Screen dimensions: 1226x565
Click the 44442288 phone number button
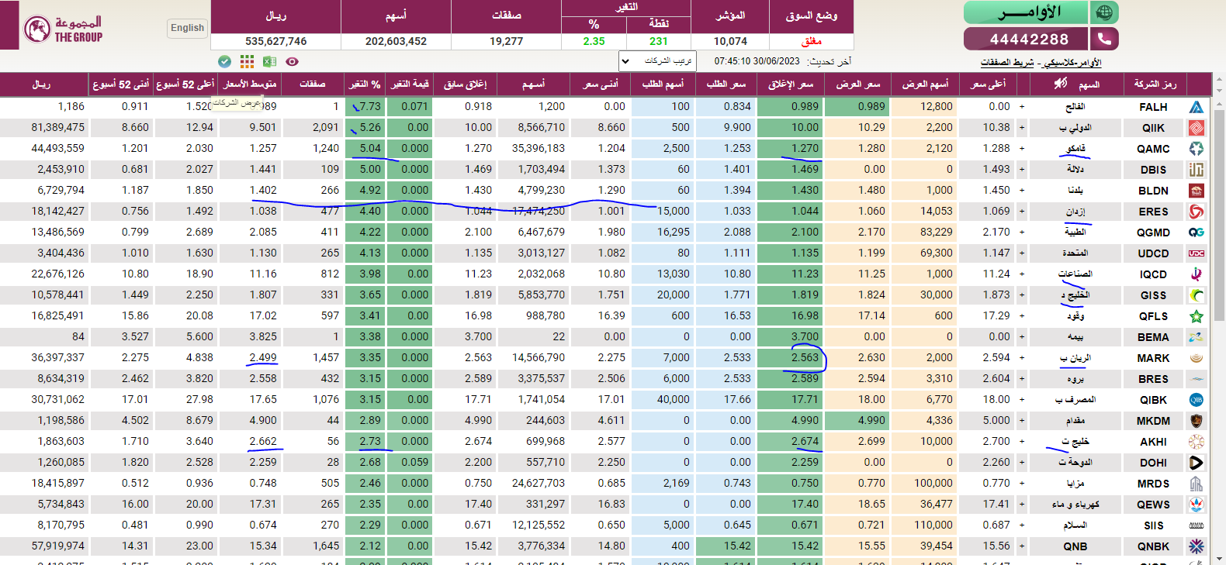[x=1026, y=39]
